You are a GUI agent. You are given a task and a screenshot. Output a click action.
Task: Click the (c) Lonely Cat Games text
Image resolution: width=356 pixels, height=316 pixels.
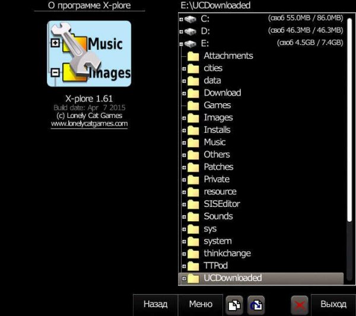click(x=89, y=116)
